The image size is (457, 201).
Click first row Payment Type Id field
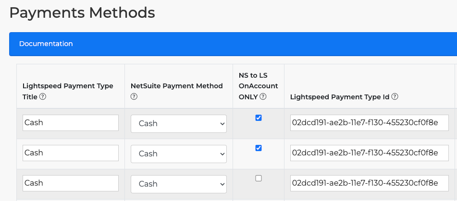369,123
